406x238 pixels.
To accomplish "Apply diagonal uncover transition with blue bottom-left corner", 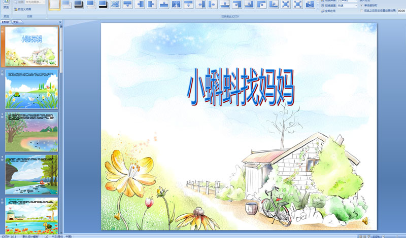I will pos(274,5).
